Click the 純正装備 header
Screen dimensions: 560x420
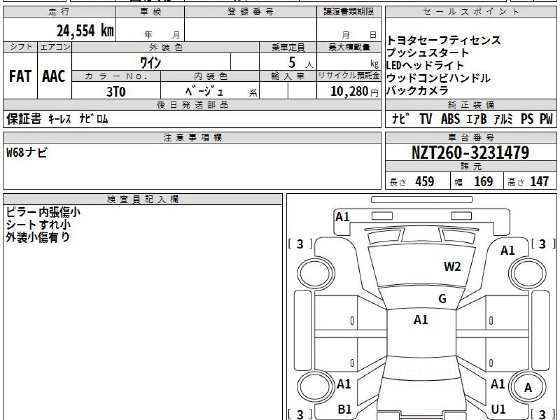coord(471,105)
